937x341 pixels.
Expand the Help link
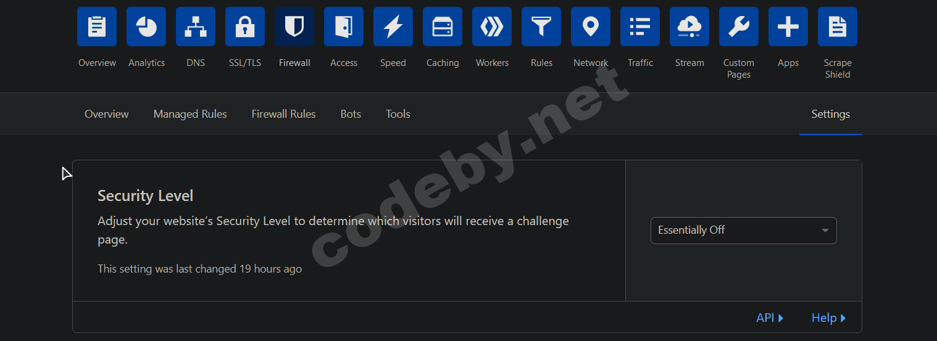coord(828,318)
